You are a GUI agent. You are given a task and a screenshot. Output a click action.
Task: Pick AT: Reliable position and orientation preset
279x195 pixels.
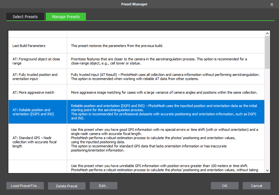pos(31,112)
